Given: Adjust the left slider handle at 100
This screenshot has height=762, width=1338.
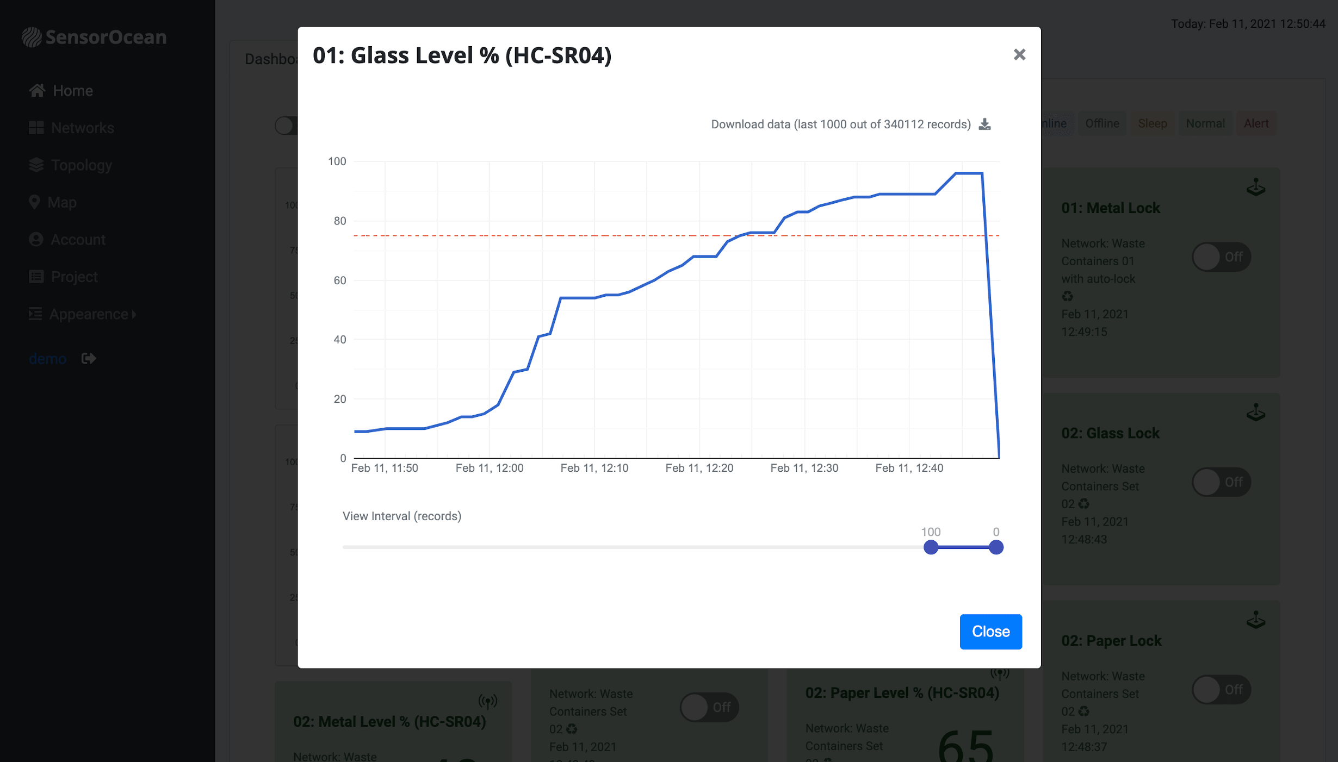Looking at the screenshot, I should [931, 547].
